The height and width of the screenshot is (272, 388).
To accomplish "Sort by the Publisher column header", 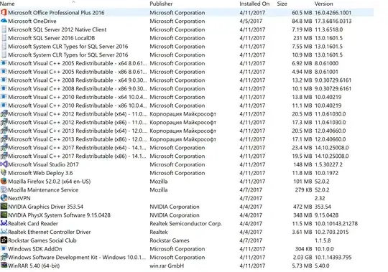I will click(x=161, y=4).
